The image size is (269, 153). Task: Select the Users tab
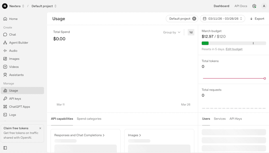(206, 119)
